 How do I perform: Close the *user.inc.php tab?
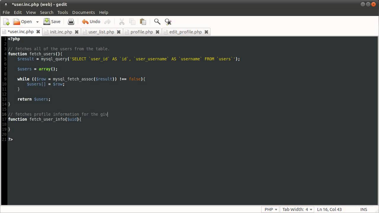(x=38, y=32)
